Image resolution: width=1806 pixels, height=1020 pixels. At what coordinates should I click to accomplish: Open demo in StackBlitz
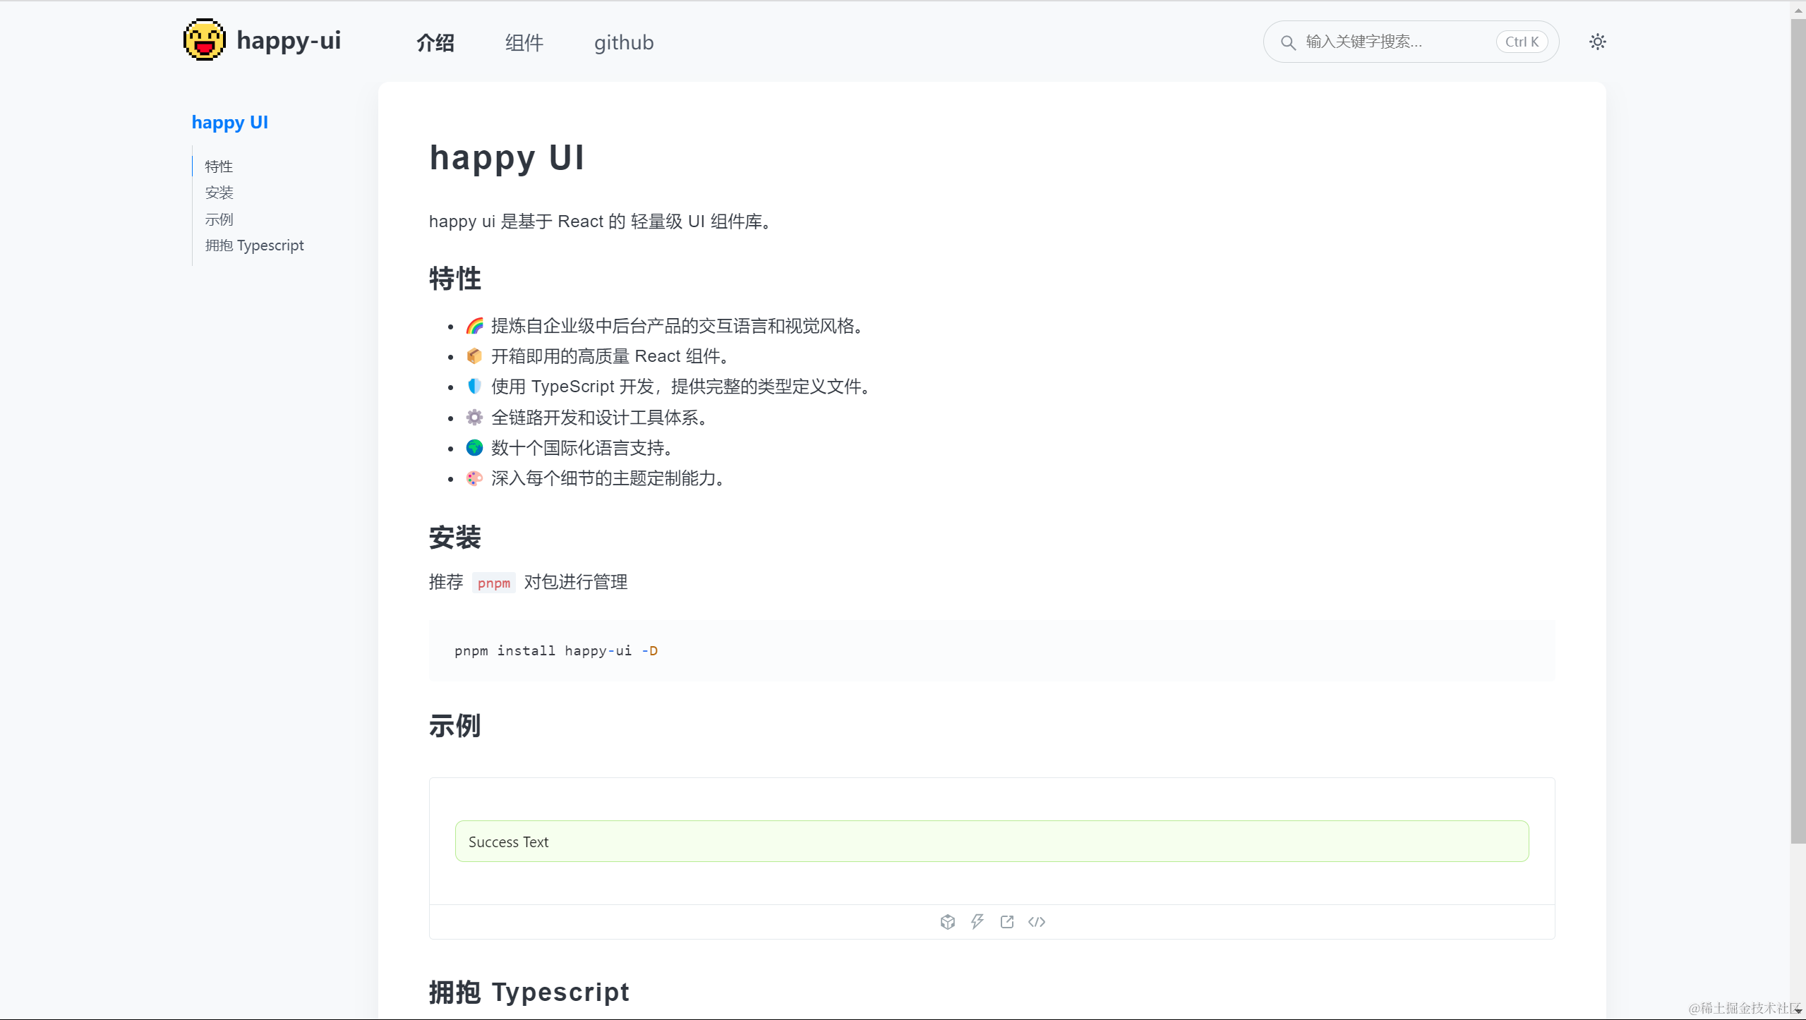click(977, 921)
